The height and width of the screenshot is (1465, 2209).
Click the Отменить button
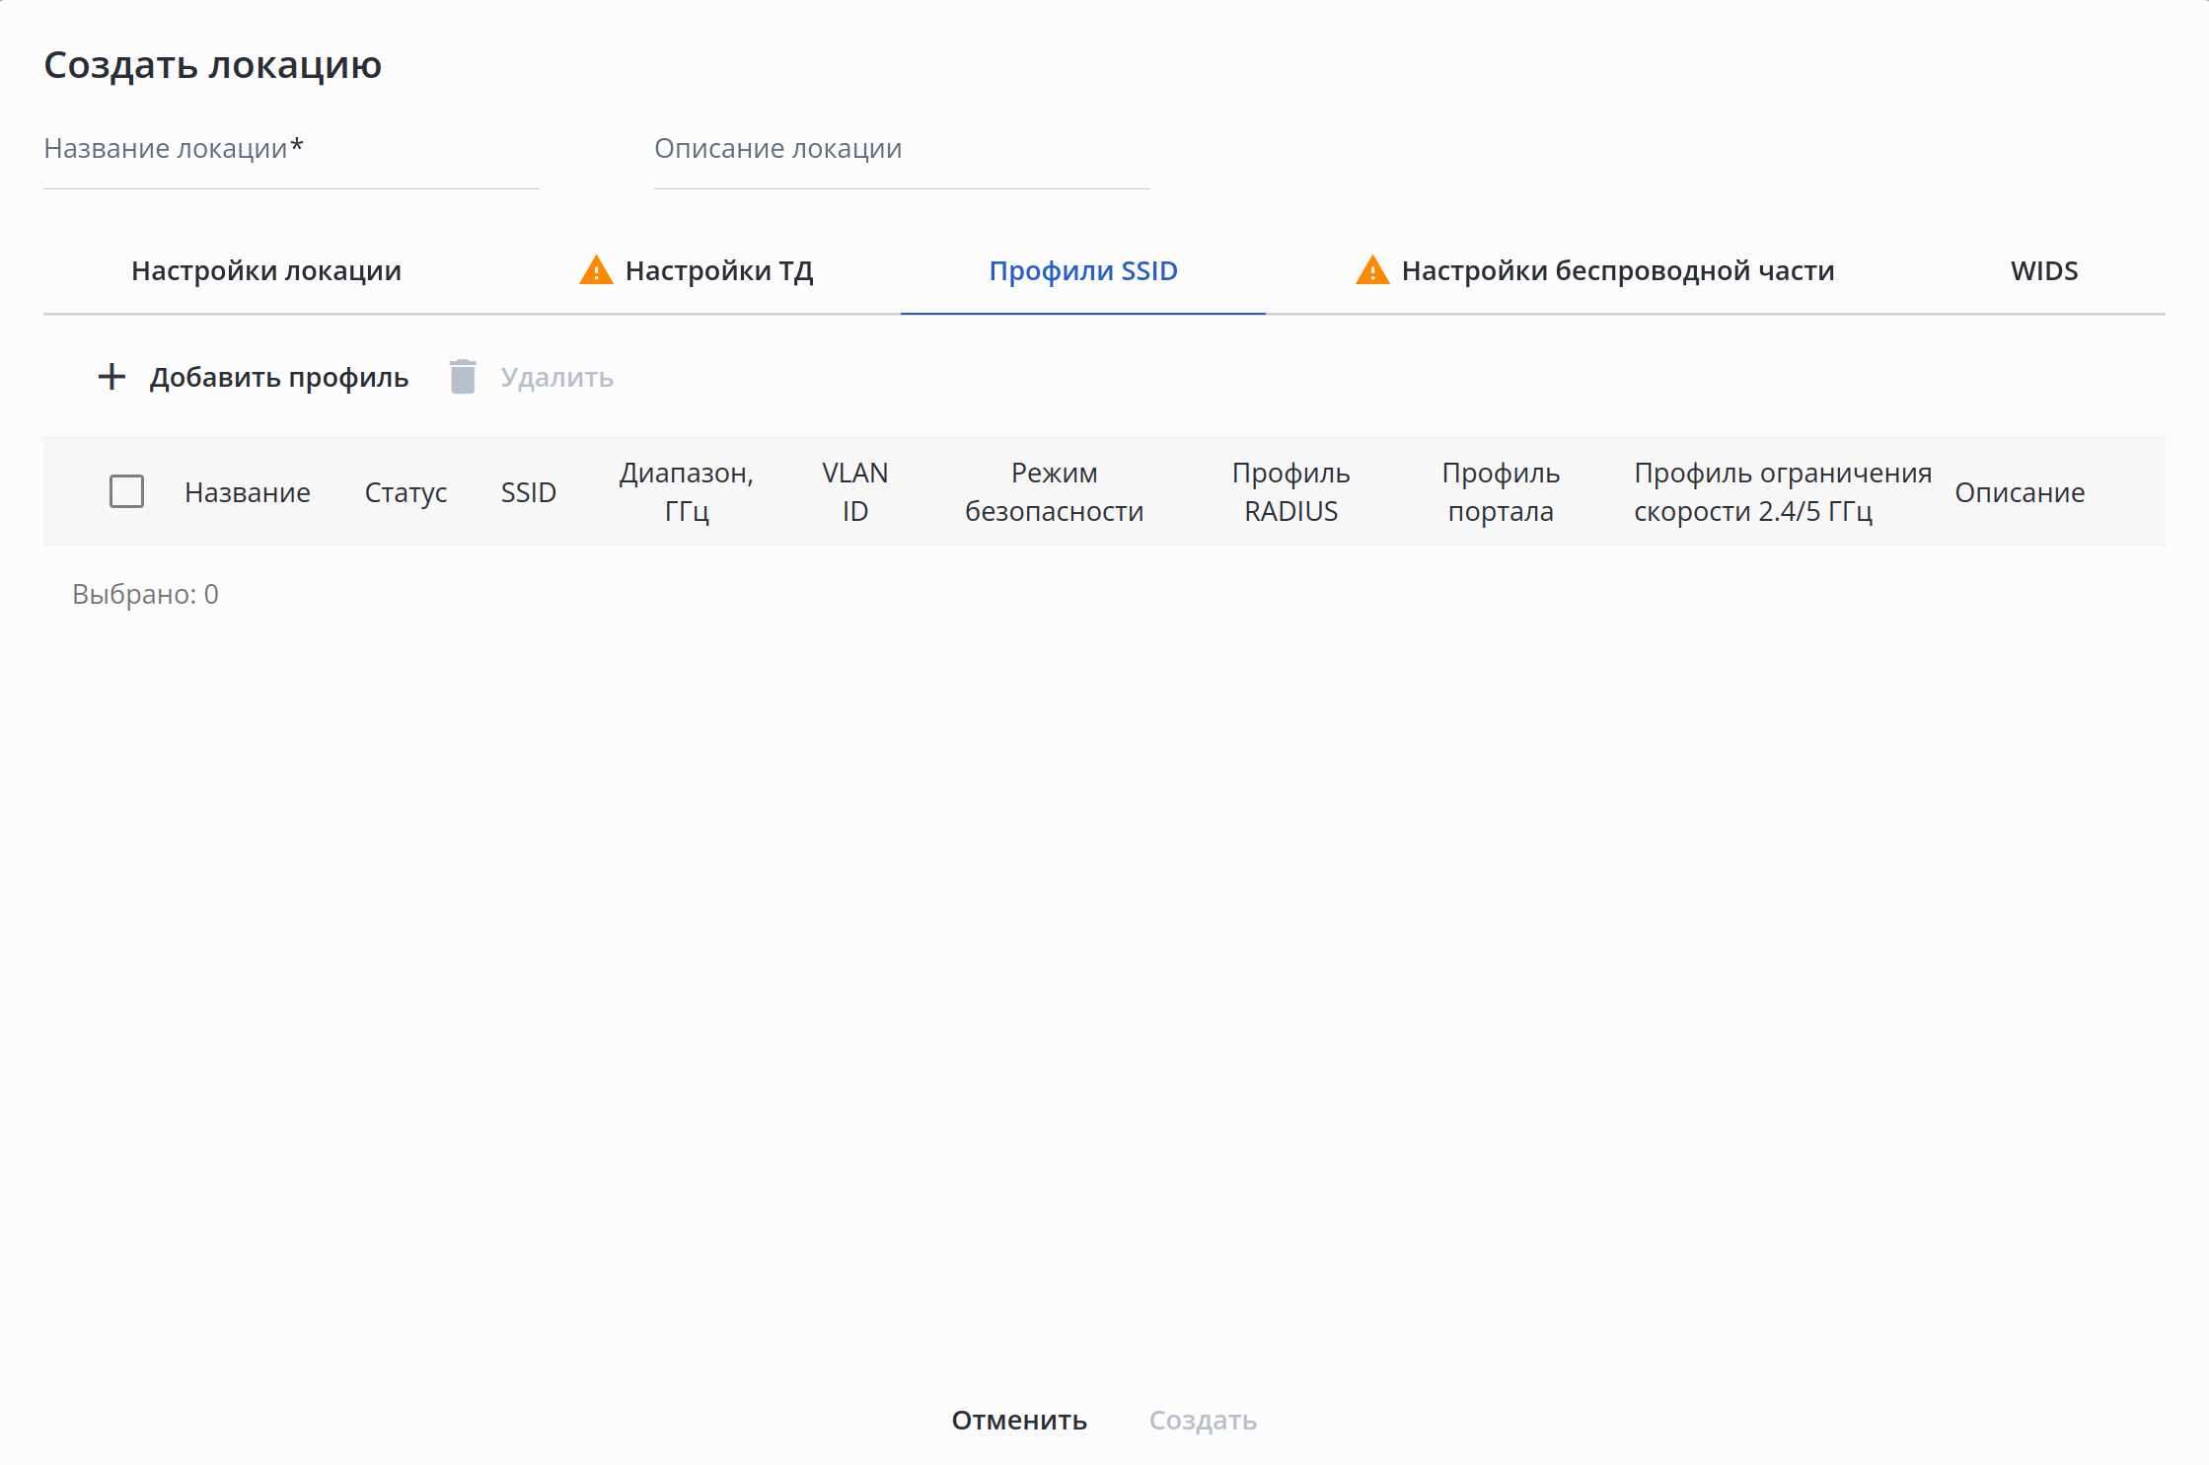[1018, 1420]
